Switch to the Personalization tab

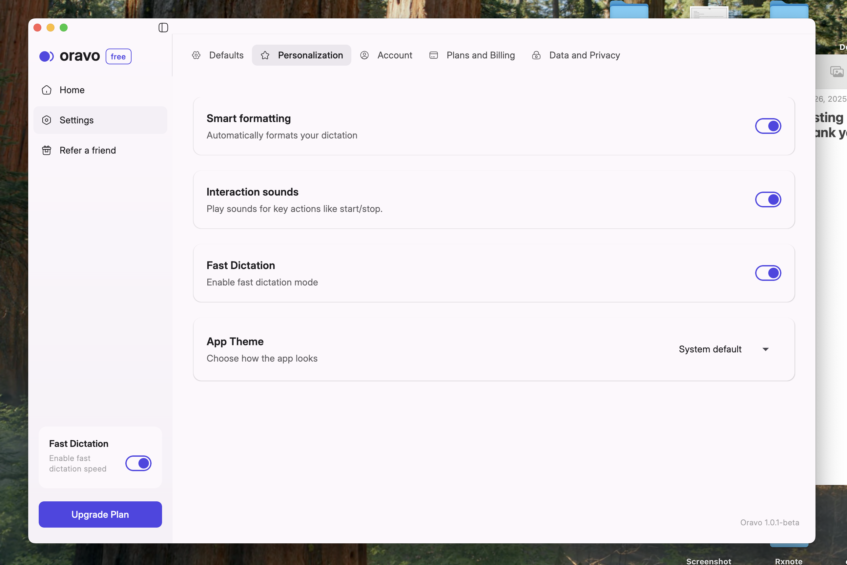click(301, 55)
